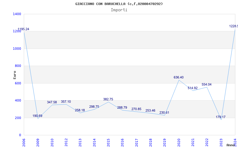Select the 1195.24 data label
238x148 pixels.
pos(24,29)
